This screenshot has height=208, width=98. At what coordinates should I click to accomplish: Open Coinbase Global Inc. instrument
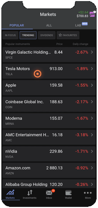[49, 104]
